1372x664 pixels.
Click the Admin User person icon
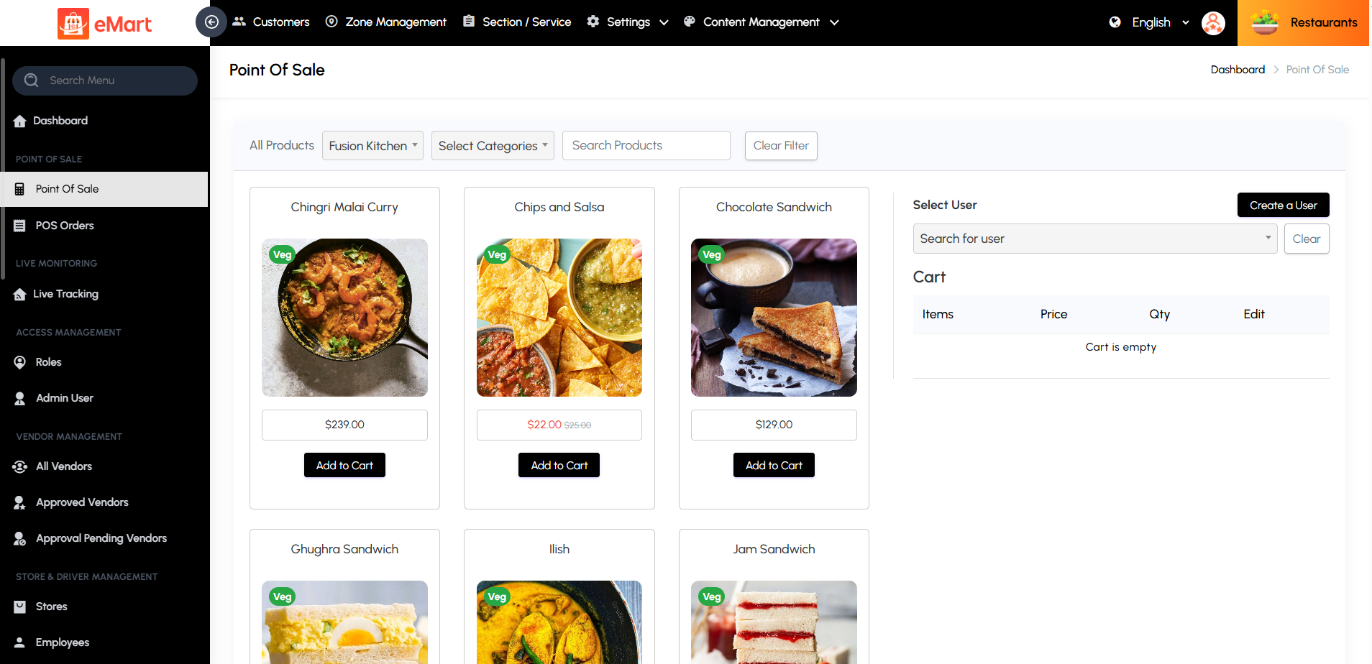[x=20, y=398]
